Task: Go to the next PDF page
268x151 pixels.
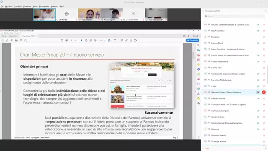Action: [67, 40]
